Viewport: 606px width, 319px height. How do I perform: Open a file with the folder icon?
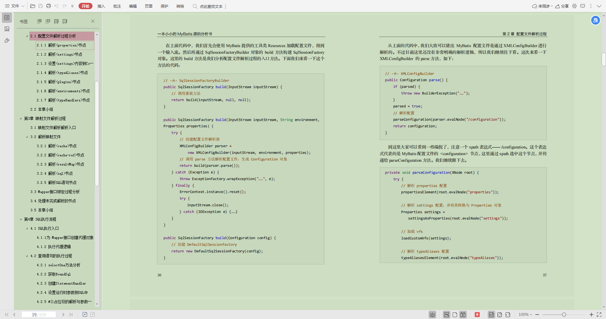pos(33,6)
